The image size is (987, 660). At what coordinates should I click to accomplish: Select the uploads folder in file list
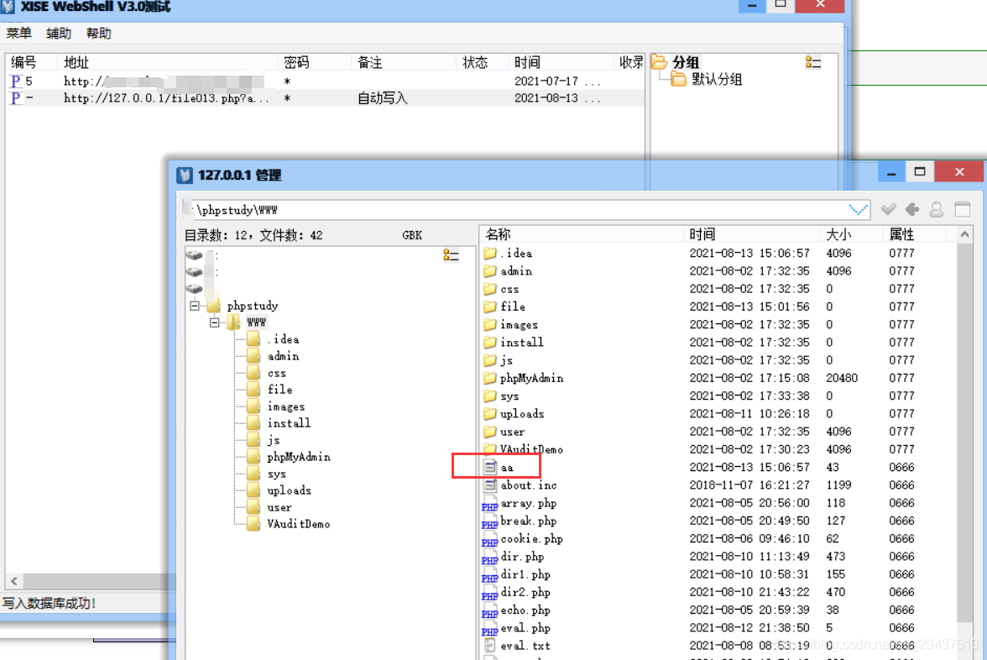514,414
